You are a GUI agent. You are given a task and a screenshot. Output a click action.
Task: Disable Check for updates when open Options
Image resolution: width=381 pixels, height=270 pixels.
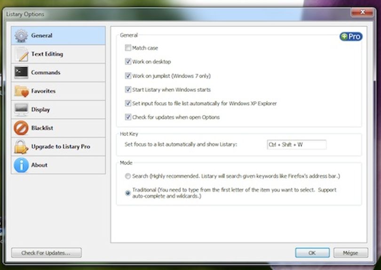click(128, 117)
